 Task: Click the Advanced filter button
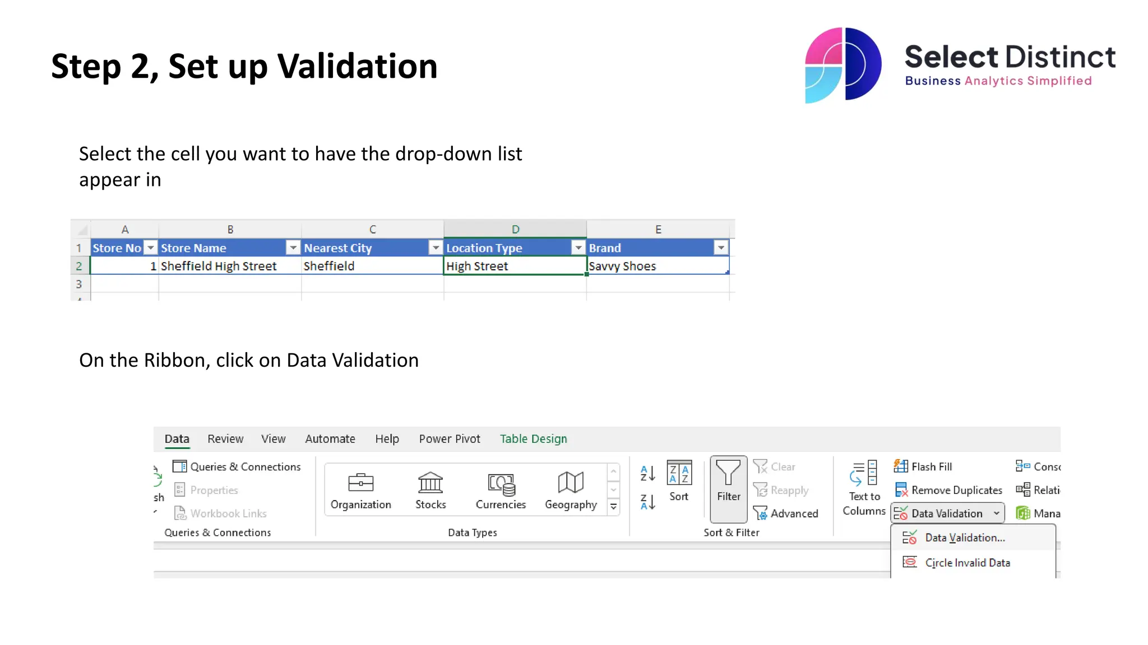(786, 513)
